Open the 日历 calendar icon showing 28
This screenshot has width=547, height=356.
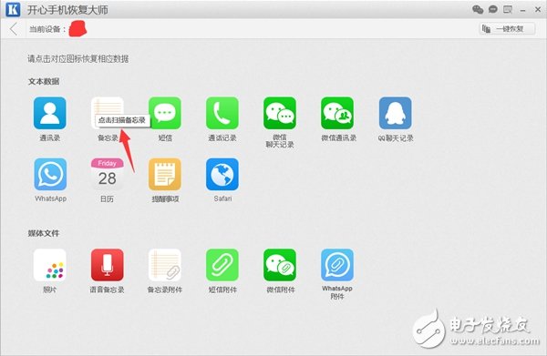107,174
